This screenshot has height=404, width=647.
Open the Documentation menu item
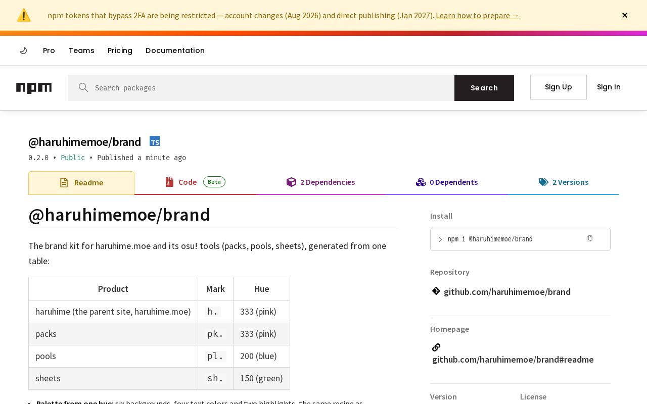click(175, 50)
